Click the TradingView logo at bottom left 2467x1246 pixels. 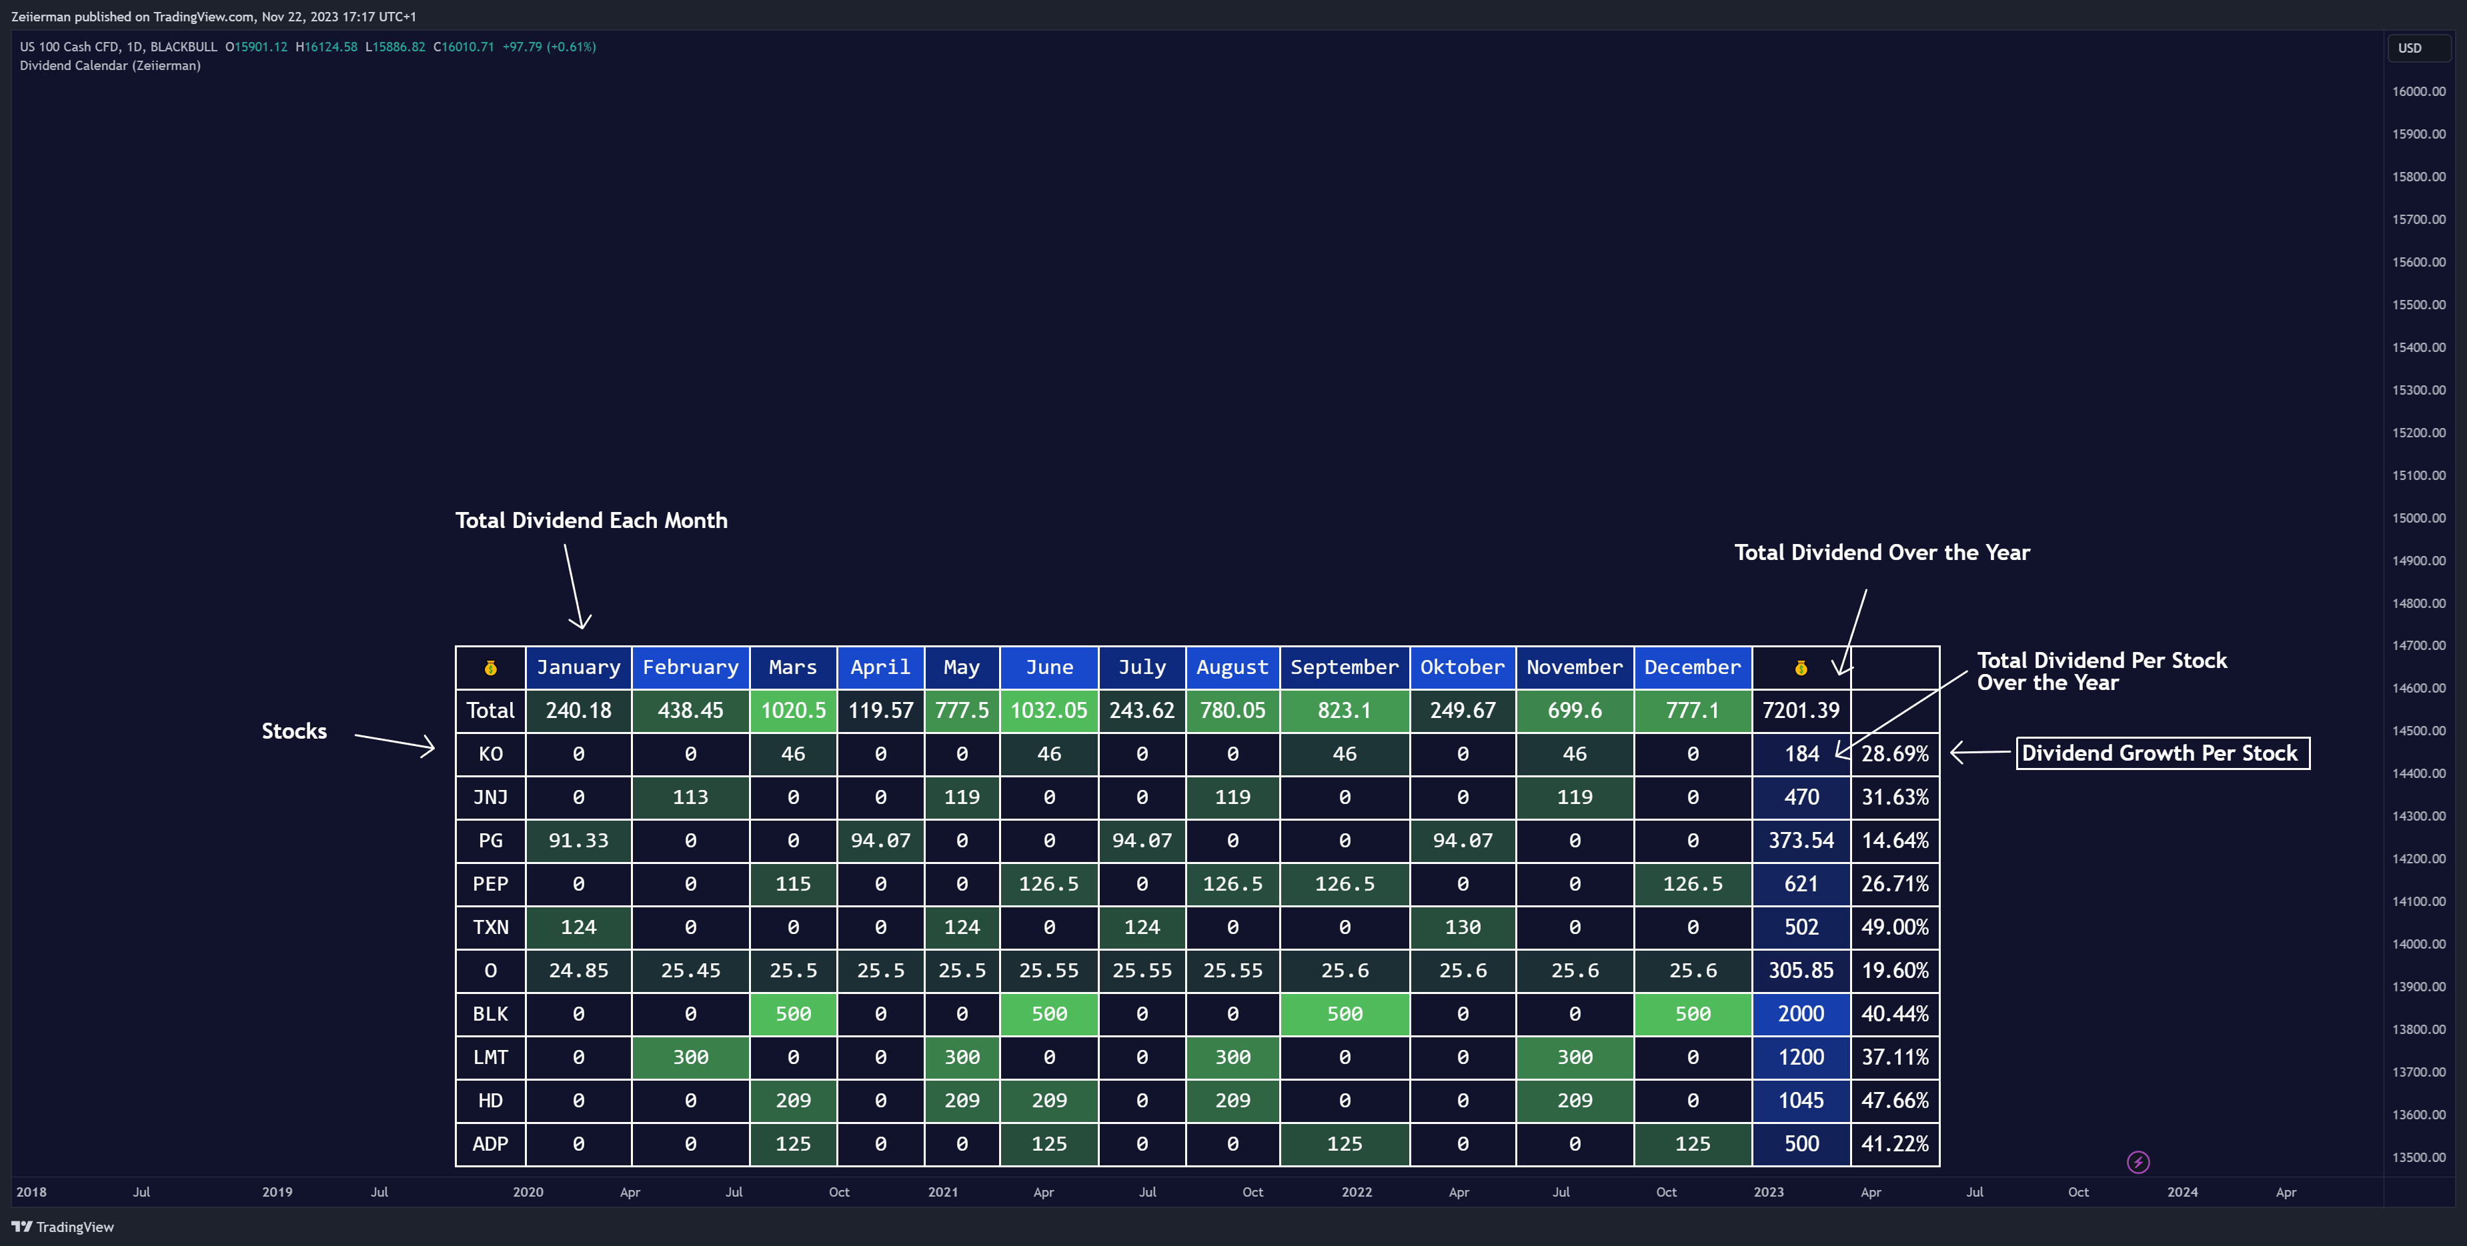coord(62,1227)
